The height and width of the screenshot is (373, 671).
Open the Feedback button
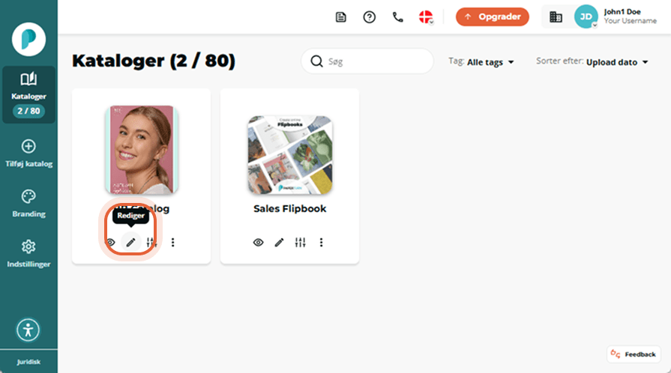[634, 354]
